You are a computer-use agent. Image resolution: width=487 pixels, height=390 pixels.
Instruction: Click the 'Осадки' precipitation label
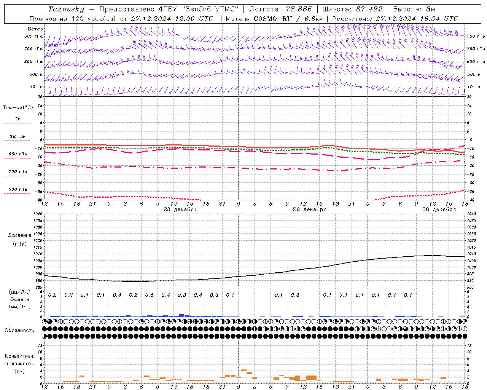pyautogui.click(x=20, y=299)
